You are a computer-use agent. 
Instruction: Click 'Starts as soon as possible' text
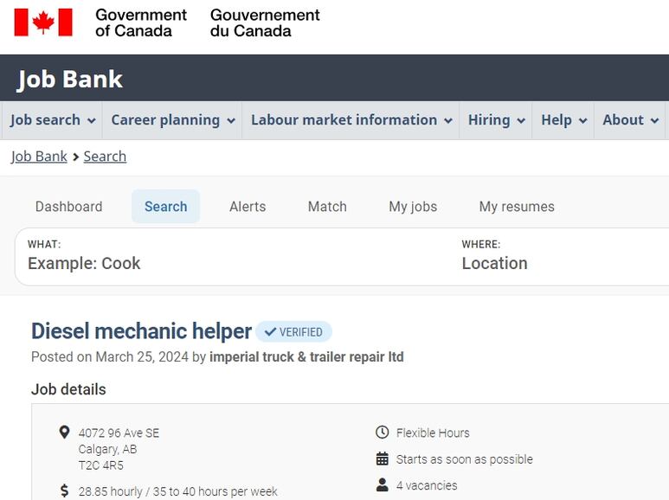pos(465,459)
